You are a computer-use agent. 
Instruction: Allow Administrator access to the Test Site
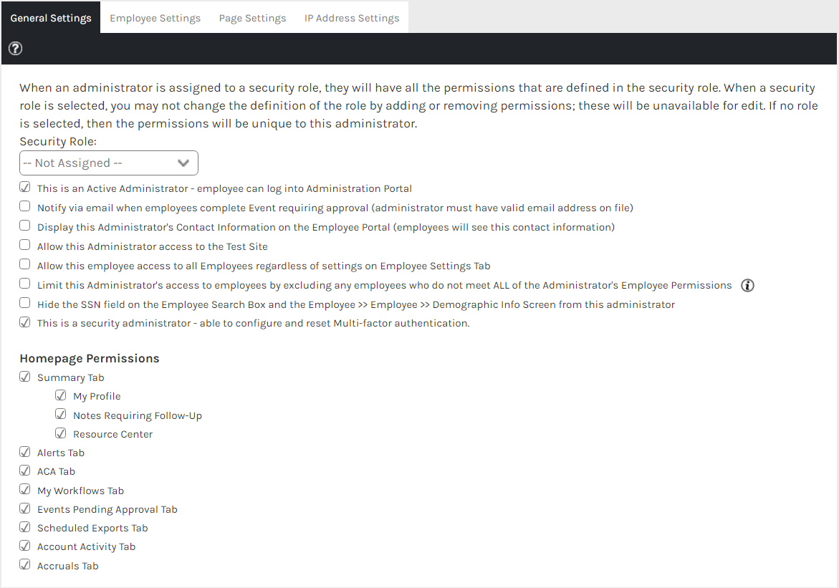click(x=25, y=245)
